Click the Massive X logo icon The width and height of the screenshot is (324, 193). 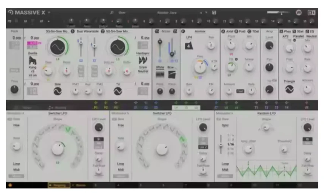tap(10, 12)
